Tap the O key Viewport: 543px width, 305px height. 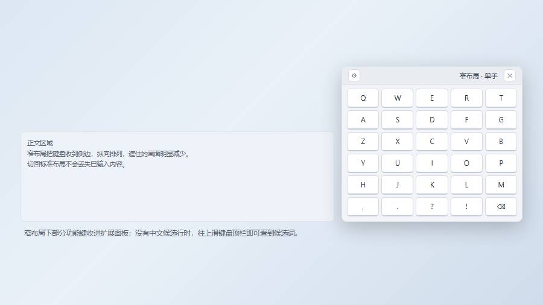pyautogui.click(x=466, y=163)
